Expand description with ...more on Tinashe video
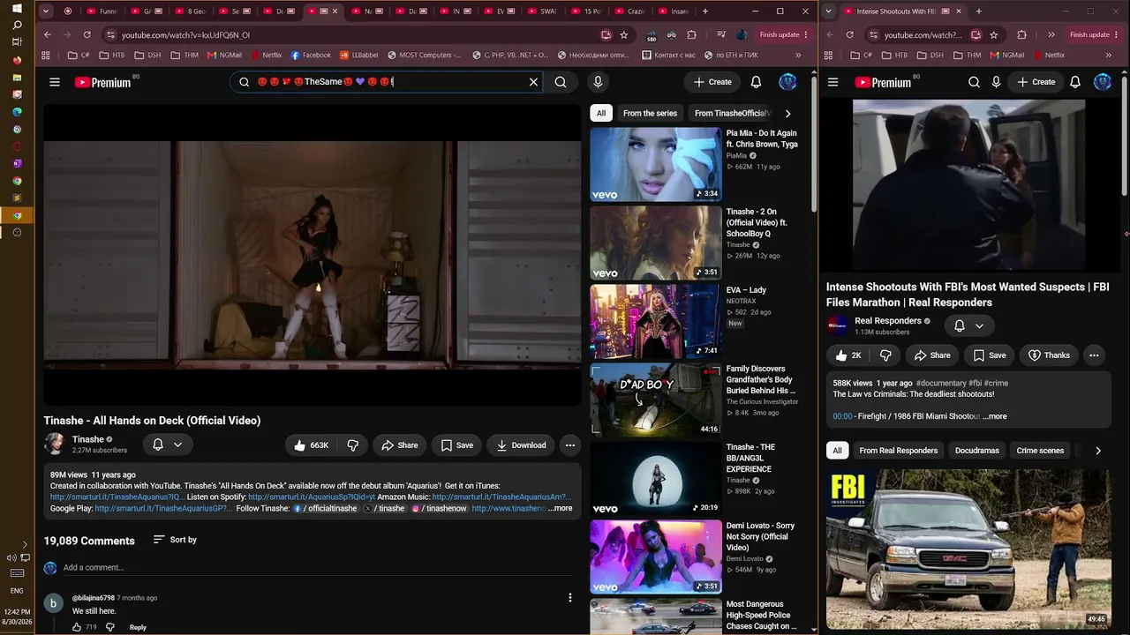The height and width of the screenshot is (635, 1130). pos(561,508)
